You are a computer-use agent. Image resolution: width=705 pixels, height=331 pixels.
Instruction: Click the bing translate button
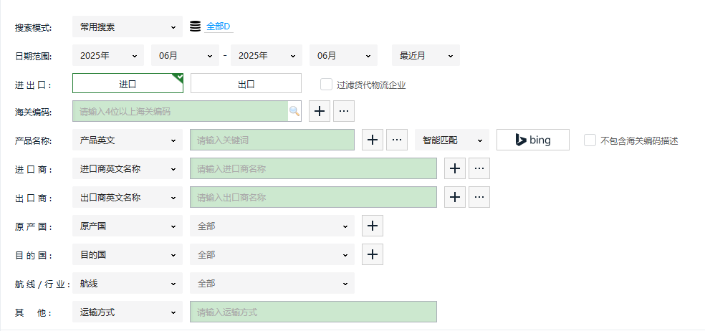click(533, 140)
